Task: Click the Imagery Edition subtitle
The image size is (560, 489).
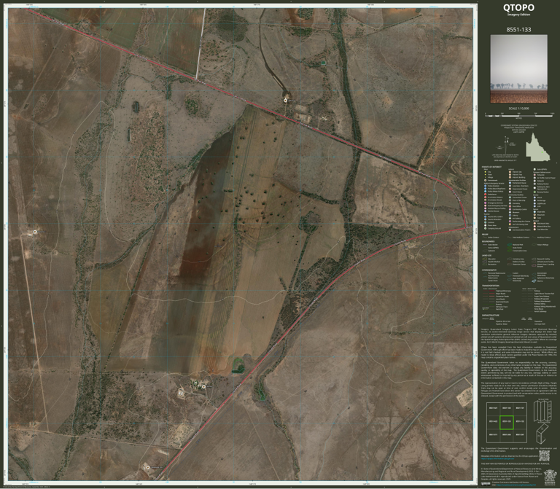Action: (518, 15)
